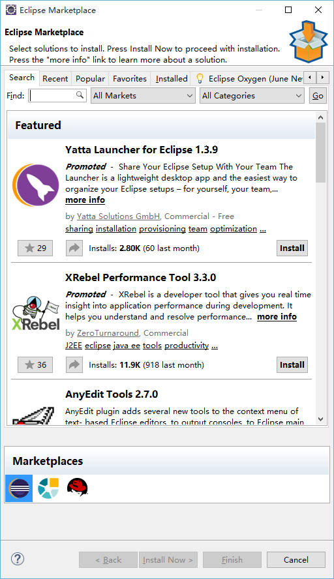
Task: Switch to the Installed tab
Action: (172, 79)
